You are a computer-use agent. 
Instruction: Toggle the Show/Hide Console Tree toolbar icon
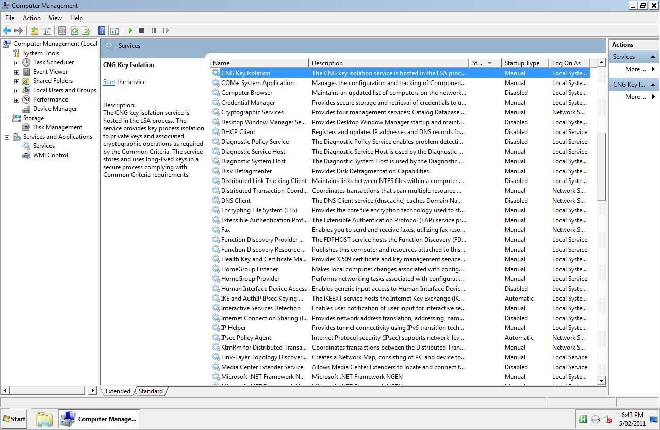click(x=46, y=30)
